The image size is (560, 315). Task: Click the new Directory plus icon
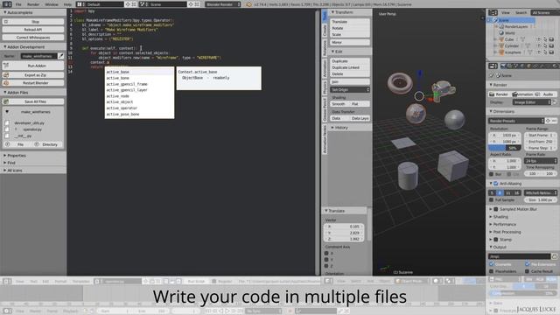[37, 144]
